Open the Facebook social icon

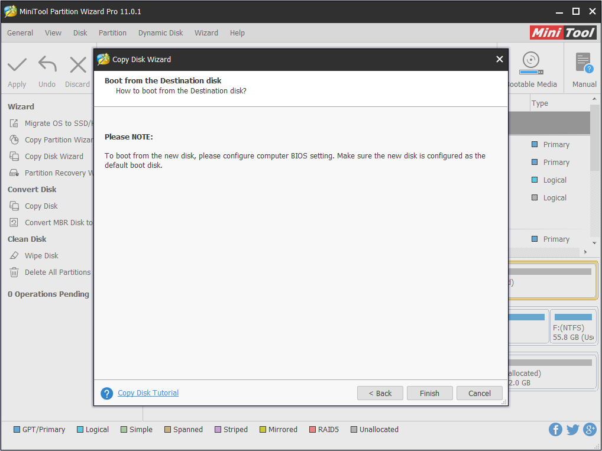(x=555, y=430)
